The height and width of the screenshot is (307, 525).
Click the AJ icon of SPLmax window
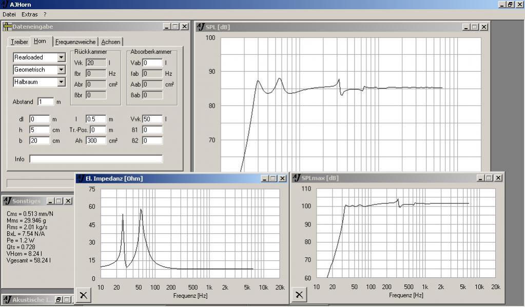coord(296,178)
